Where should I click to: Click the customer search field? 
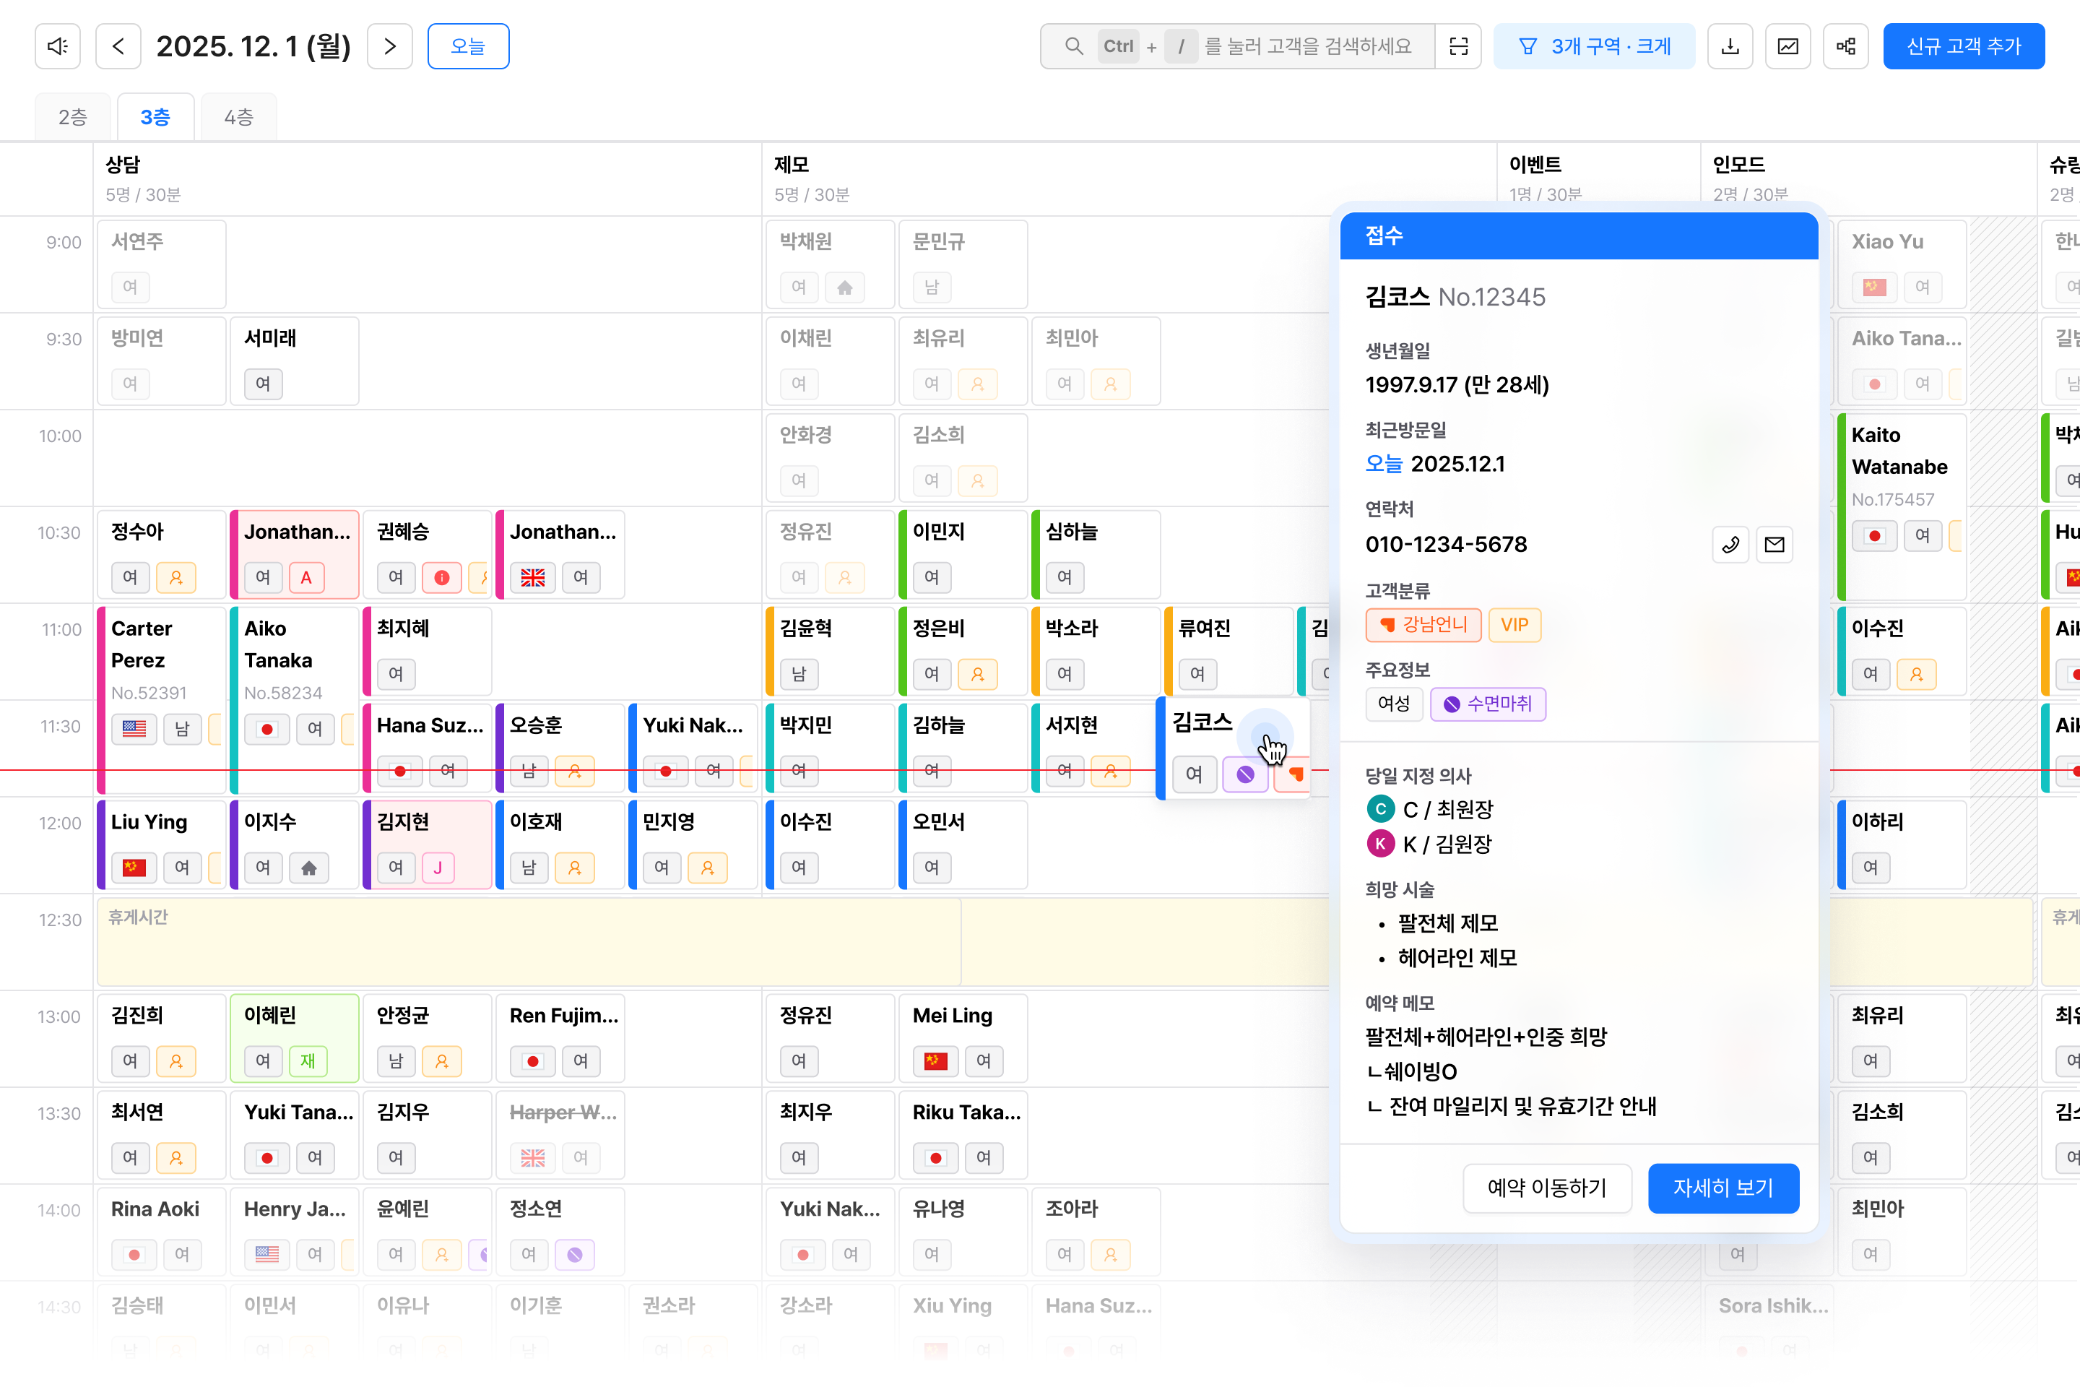(x=1256, y=46)
